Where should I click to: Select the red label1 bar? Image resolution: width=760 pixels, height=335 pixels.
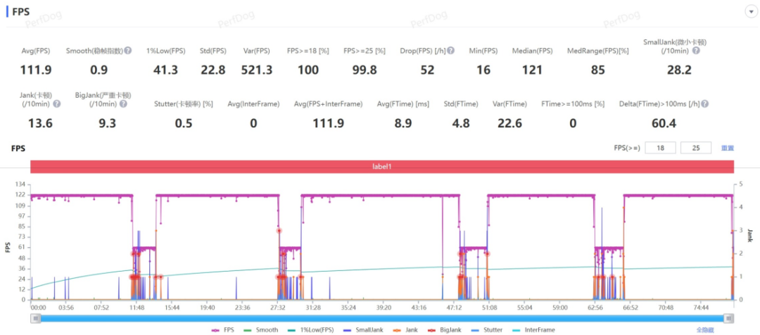382,166
